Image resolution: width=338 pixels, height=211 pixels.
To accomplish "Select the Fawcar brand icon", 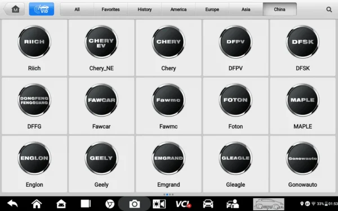I will click(101, 100).
